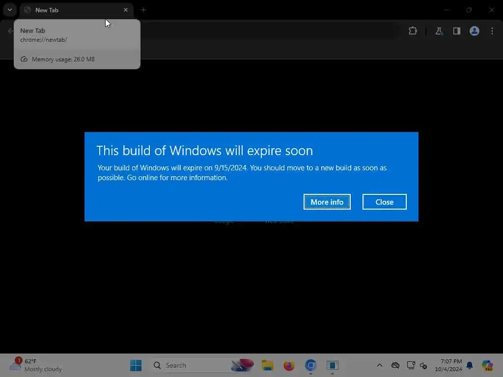Launch Firefox from the taskbar
Viewport: 503px width, 377px height.
pos(289,365)
